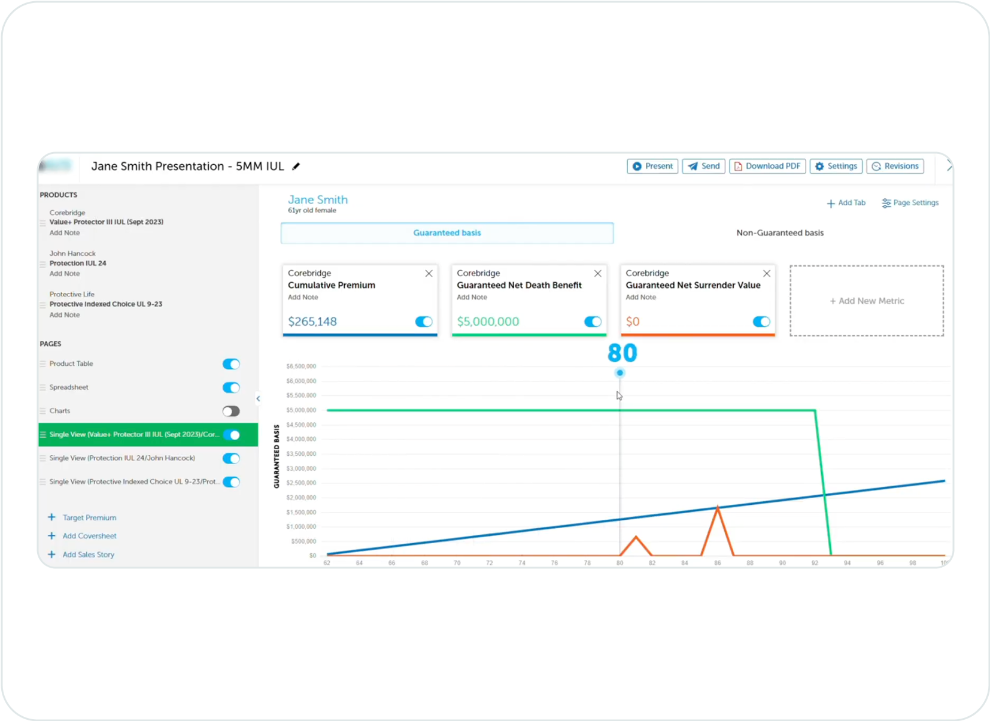Select Single View Value+ Protector III page

coord(134,434)
